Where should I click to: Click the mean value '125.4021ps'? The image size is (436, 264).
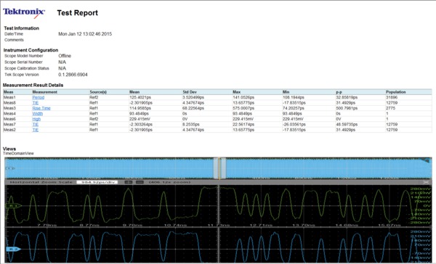point(140,97)
